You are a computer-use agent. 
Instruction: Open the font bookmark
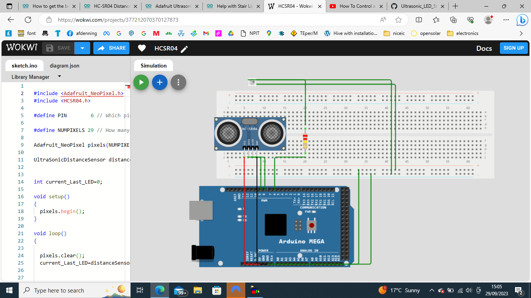click(x=26, y=33)
